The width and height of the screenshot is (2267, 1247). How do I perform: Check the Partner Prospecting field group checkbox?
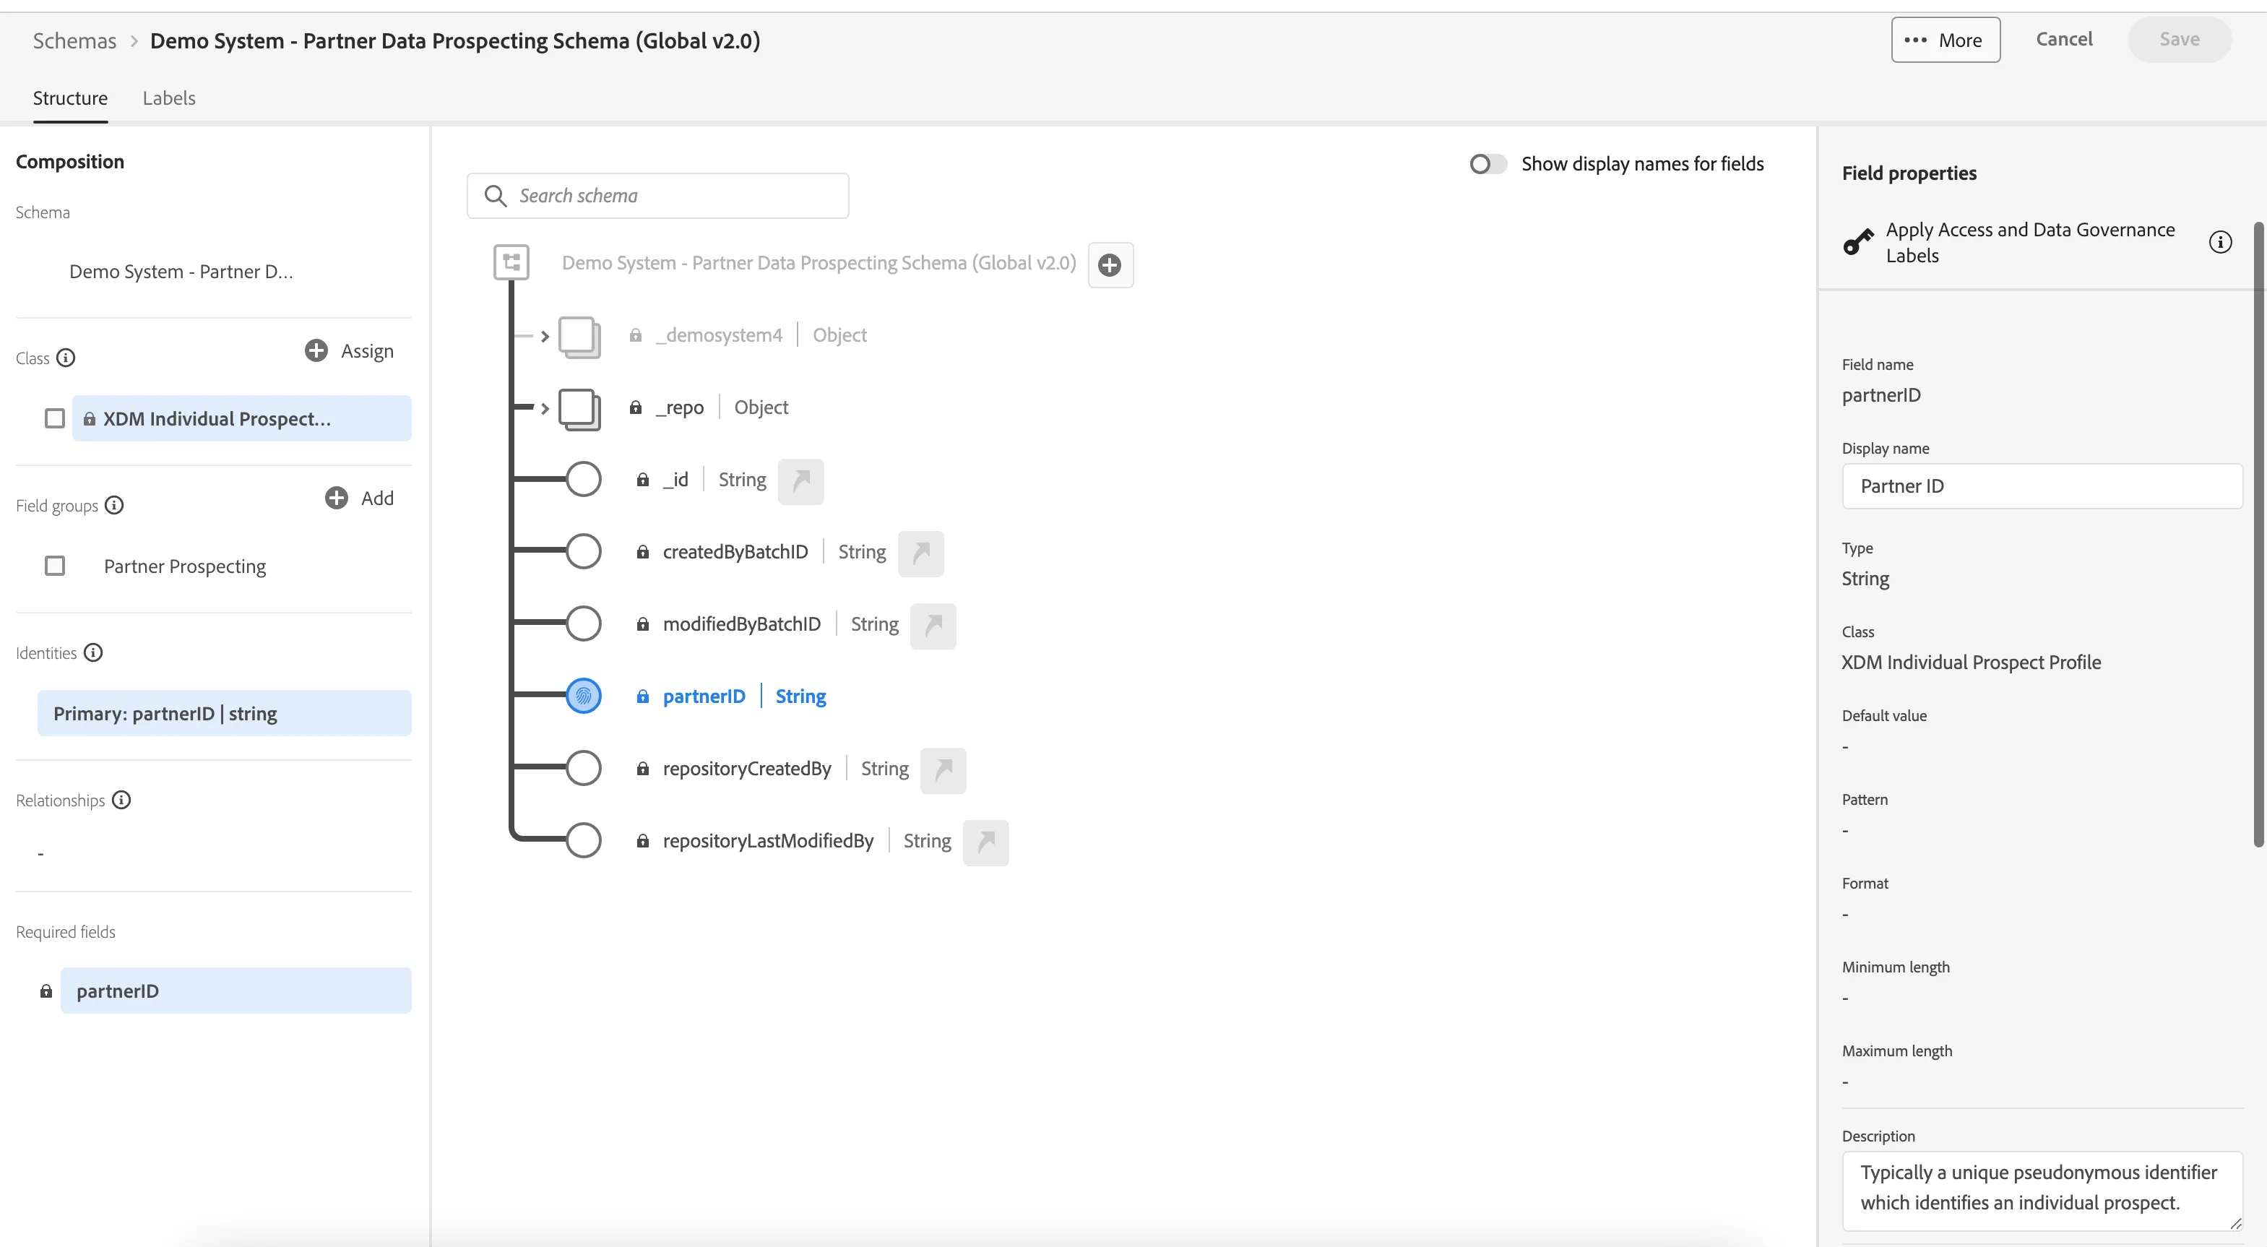[55, 566]
